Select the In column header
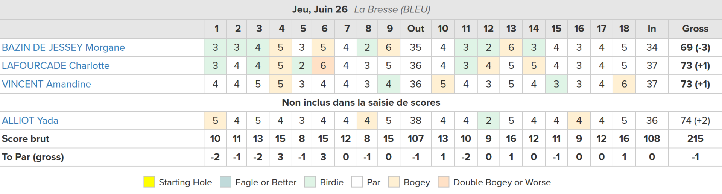Image resolution: width=722 pixels, height=194 pixels. point(652,29)
